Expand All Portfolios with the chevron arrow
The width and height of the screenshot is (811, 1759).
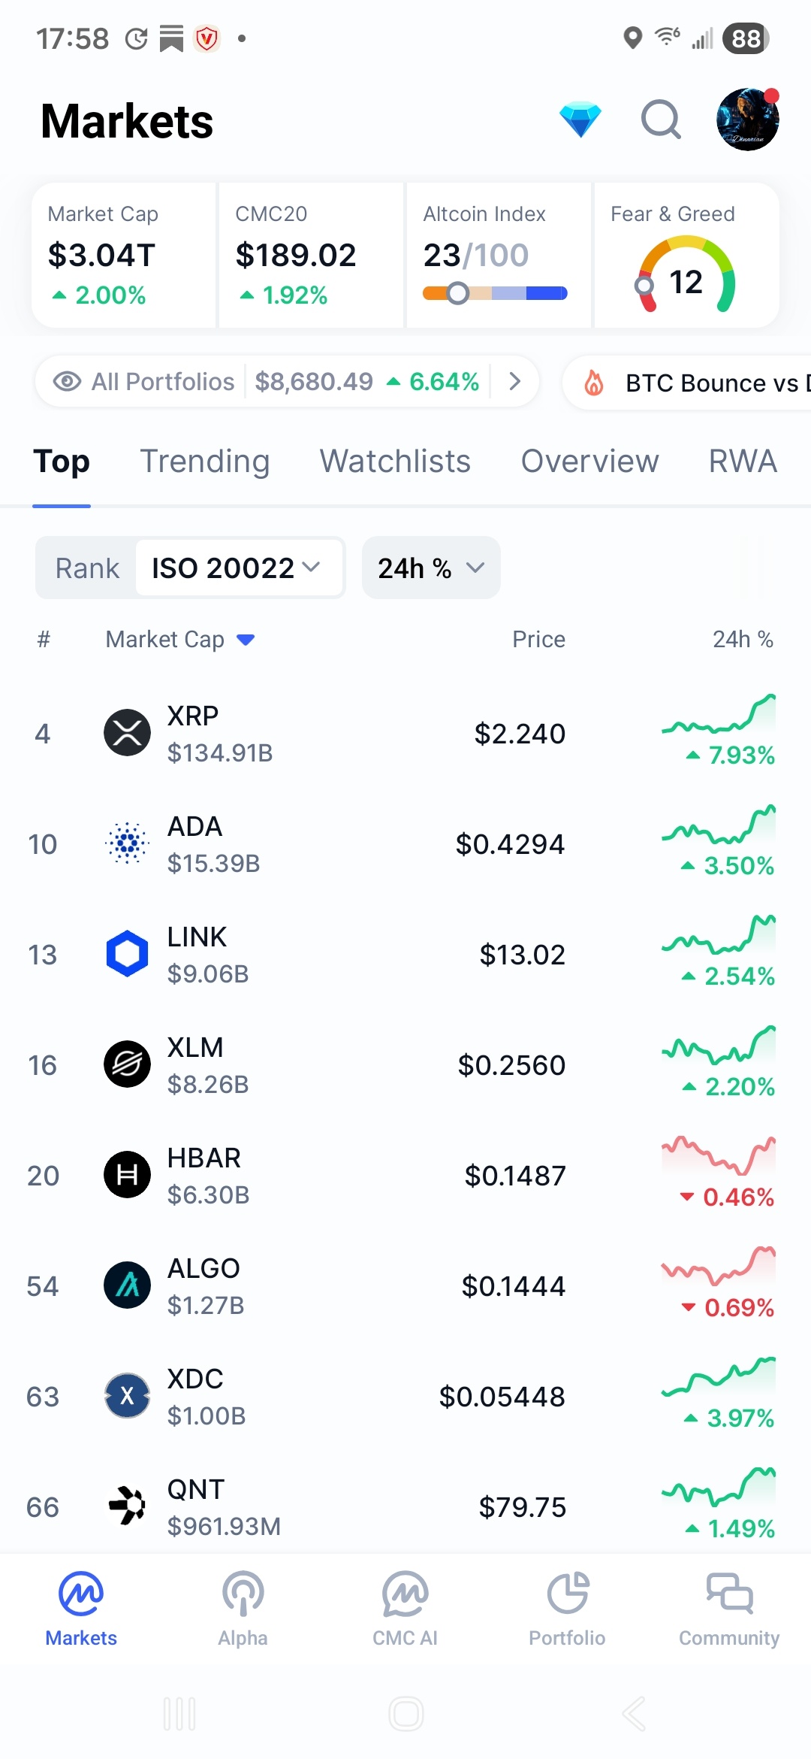point(514,382)
